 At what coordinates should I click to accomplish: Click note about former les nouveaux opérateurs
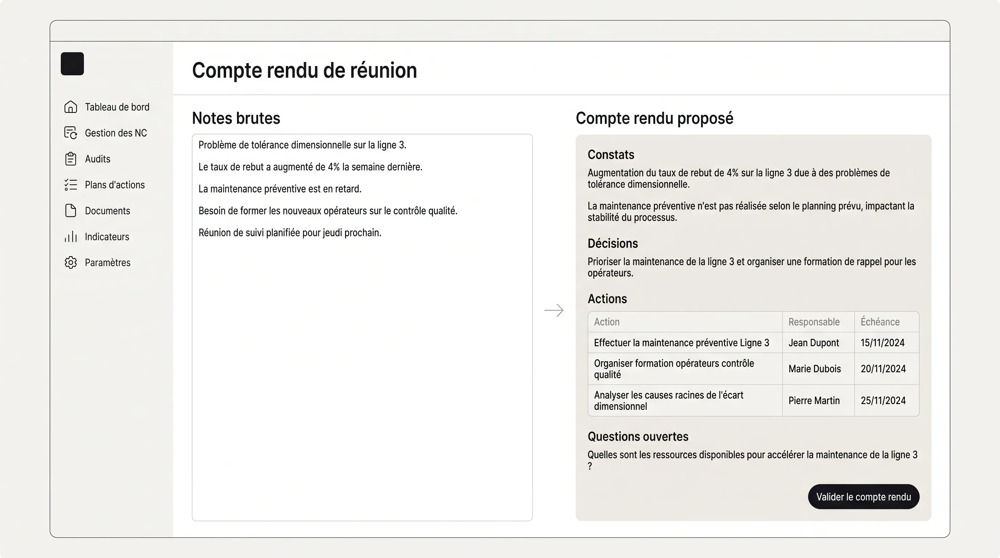(328, 211)
